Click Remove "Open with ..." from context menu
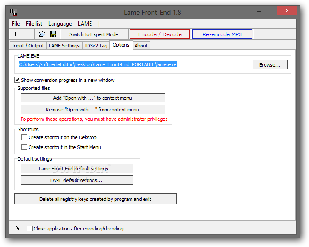This screenshot has height=247, width=309. (x=93, y=110)
